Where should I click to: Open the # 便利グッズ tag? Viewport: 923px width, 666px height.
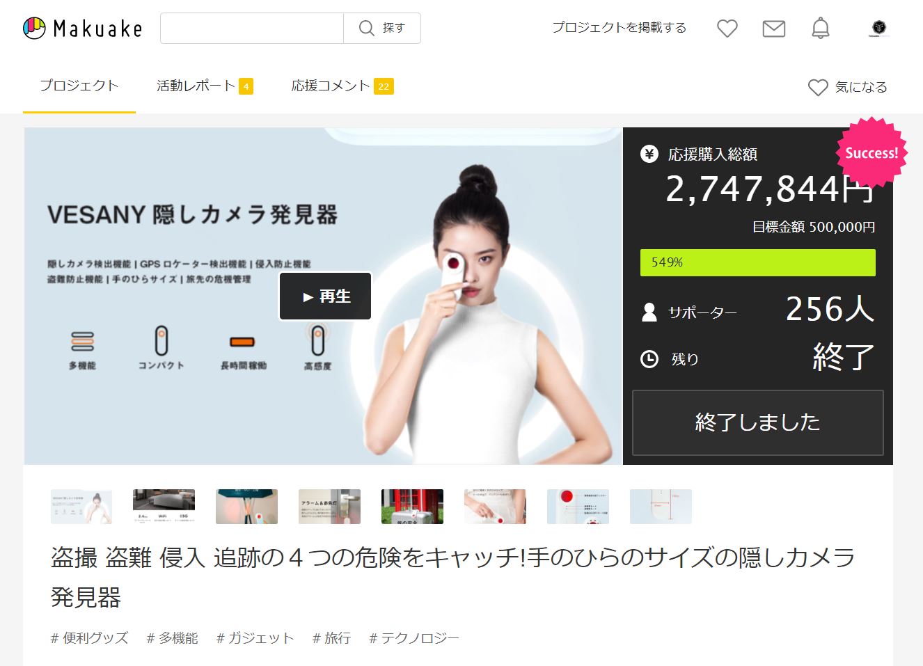[90, 638]
